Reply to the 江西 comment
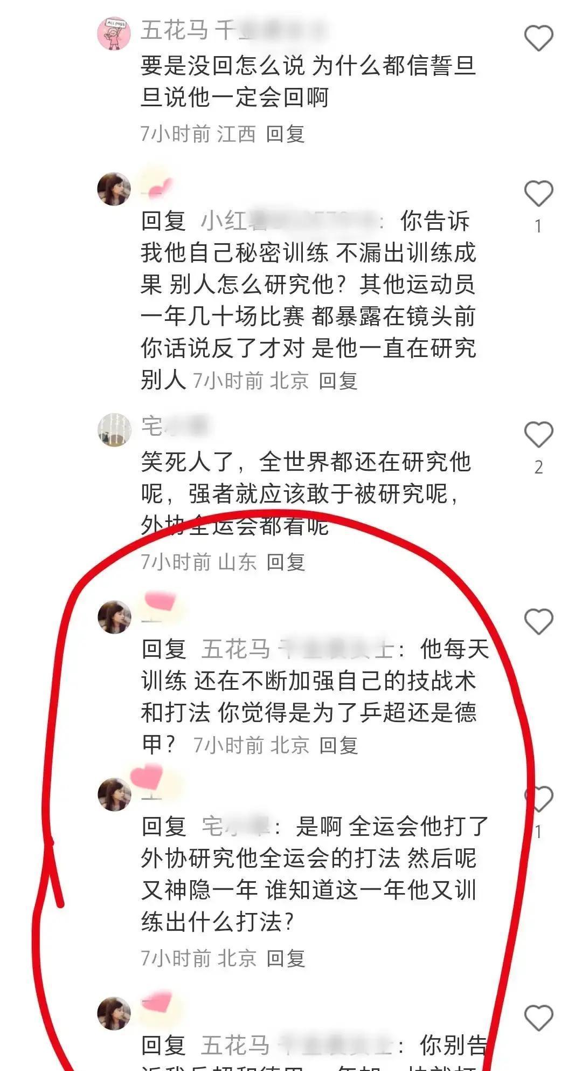 286,134
